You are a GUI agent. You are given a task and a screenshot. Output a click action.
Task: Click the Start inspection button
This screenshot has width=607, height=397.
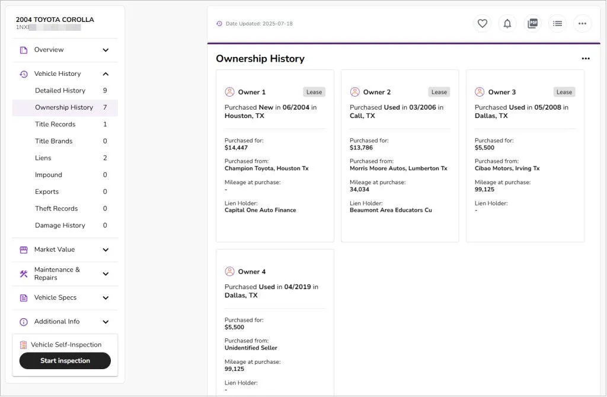65,361
